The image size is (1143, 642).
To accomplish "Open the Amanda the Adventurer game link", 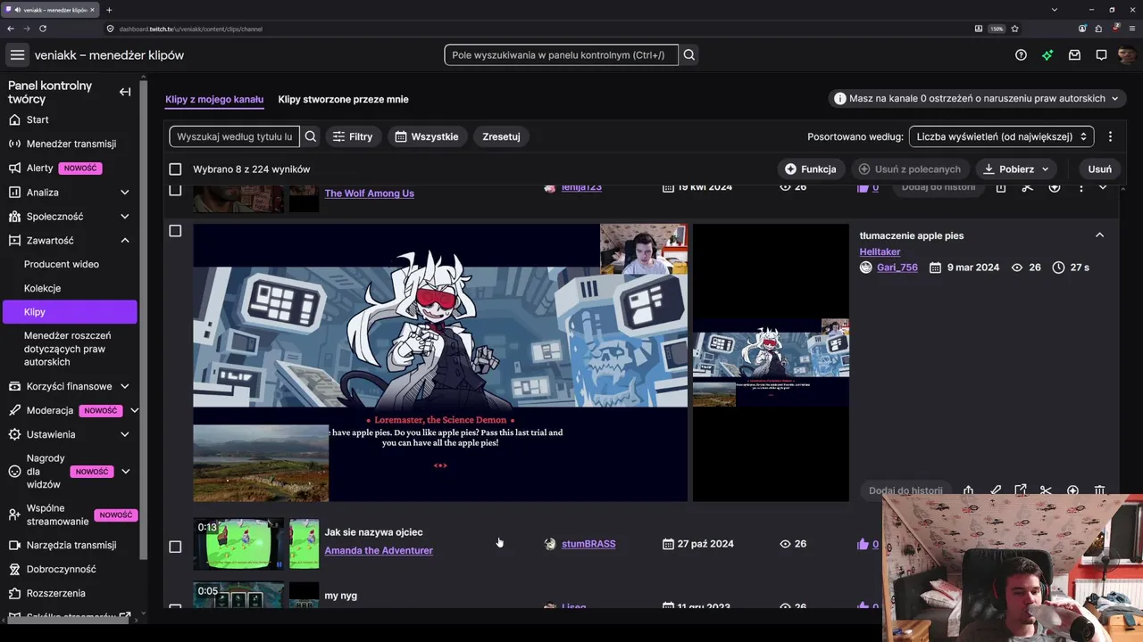I will tap(379, 550).
